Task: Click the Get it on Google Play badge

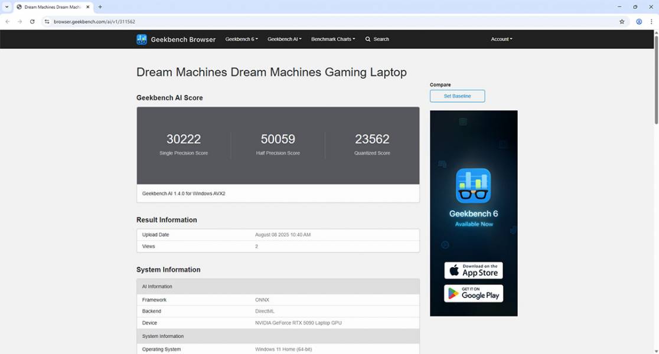Action: click(x=473, y=293)
